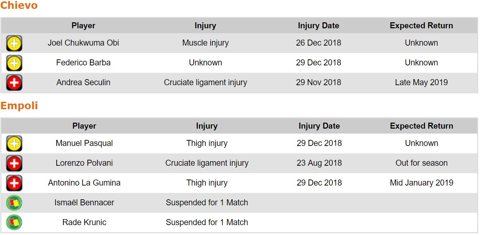Click suspension cards icon beside Ismaël Bennacer
The width and height of the screenshot is (480, 235).
14,203
